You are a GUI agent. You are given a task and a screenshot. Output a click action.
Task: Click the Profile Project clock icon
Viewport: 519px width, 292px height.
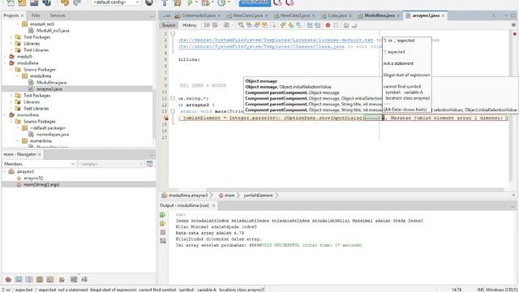pos(221,2)
